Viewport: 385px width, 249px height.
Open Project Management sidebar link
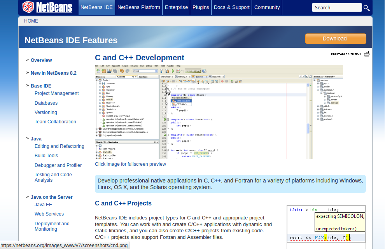click(x=57, y=93)
